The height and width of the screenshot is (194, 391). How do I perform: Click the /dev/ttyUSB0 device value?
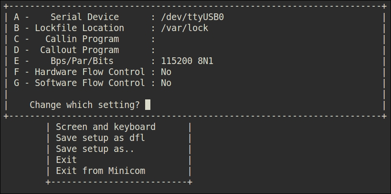[192, 17]
